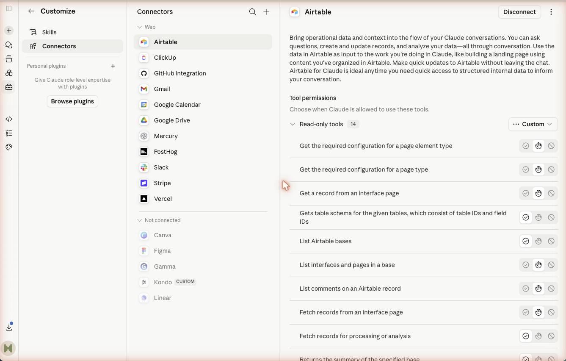Select the ClickUp connector
566x361 pixels.
tap(203, 58)
